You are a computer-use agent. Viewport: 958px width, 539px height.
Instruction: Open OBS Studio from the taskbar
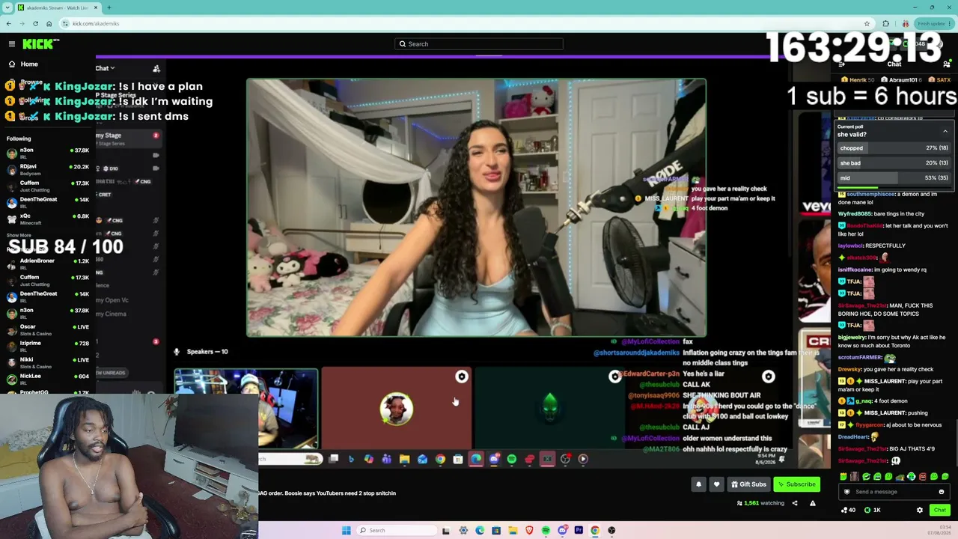point(611,530)
